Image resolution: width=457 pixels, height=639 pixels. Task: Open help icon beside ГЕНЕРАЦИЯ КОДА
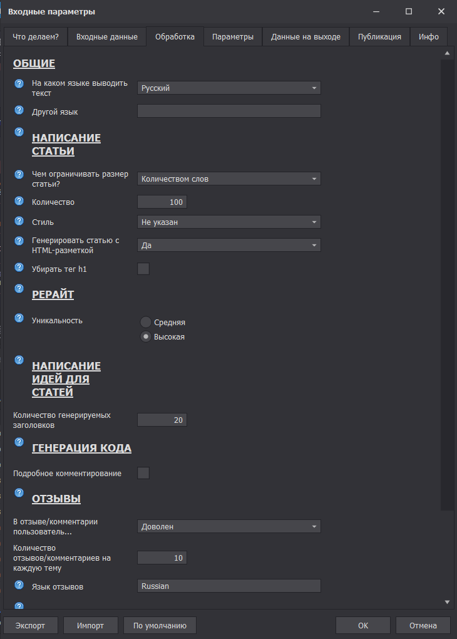pyautogui.click(x=19, y=442)
